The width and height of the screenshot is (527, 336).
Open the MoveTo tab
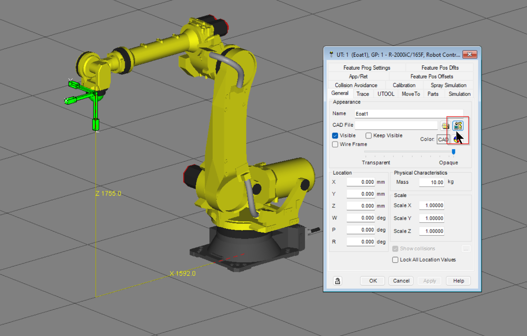click(411, 94)
